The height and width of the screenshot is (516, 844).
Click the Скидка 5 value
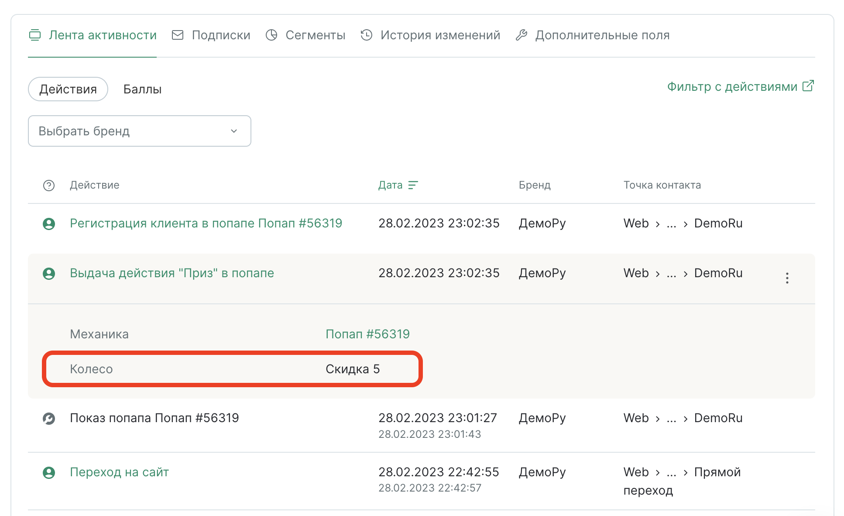pos(353,369)
